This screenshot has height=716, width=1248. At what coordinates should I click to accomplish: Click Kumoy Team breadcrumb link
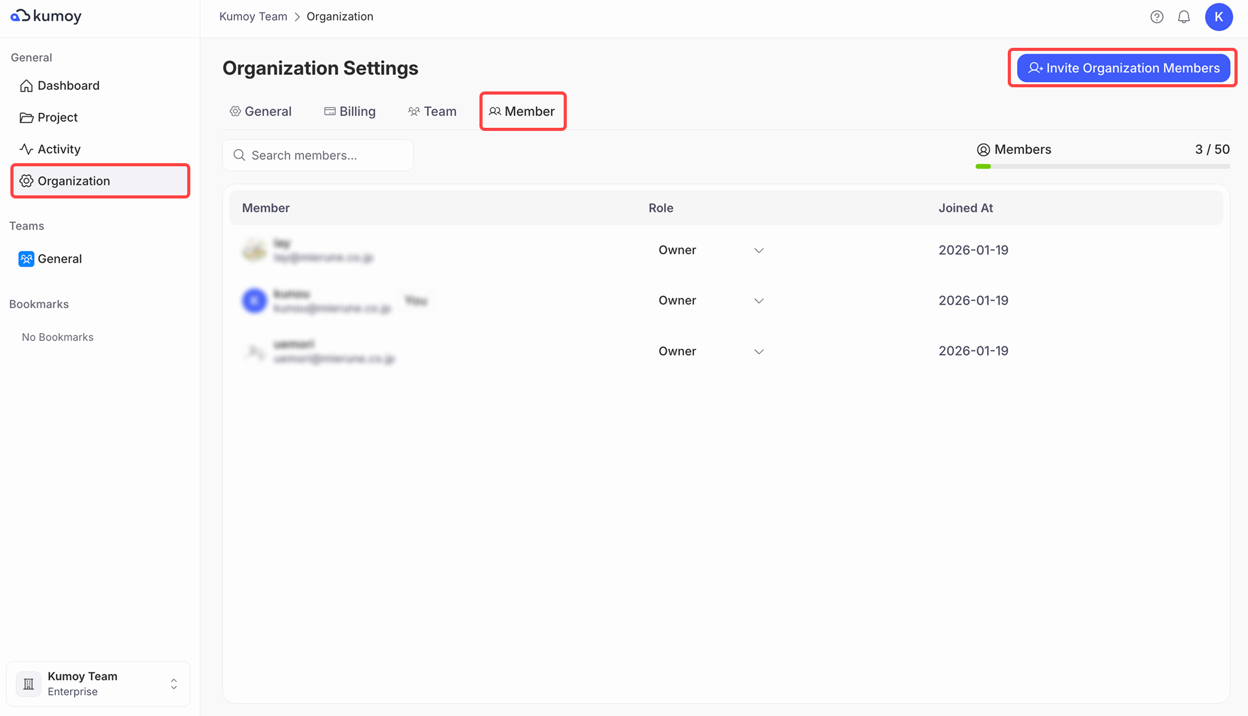[x=253, y=17]
